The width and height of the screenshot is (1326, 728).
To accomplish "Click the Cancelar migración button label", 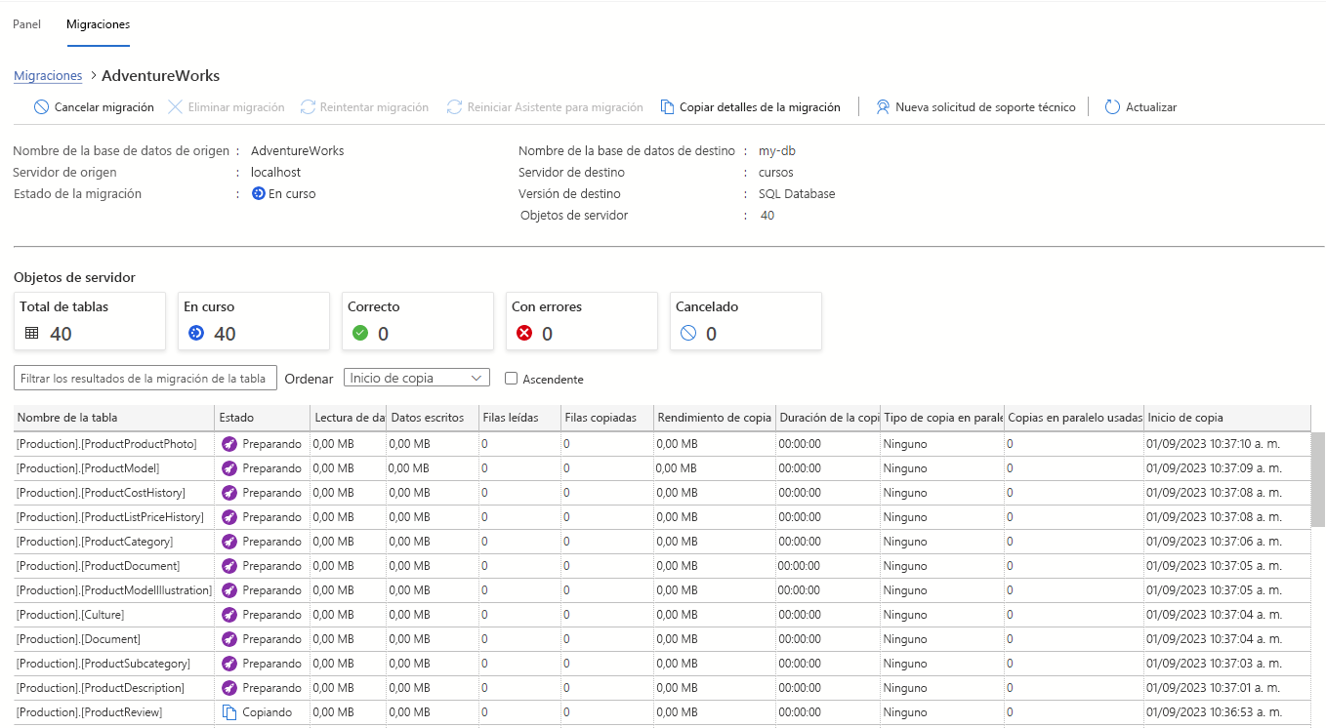I will click(x=104, y=107).
